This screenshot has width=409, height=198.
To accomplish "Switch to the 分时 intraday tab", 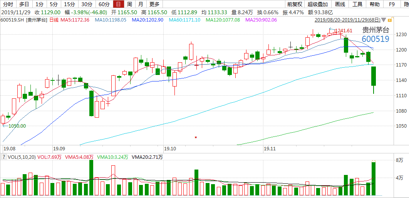I will click(x=8, y=4).
